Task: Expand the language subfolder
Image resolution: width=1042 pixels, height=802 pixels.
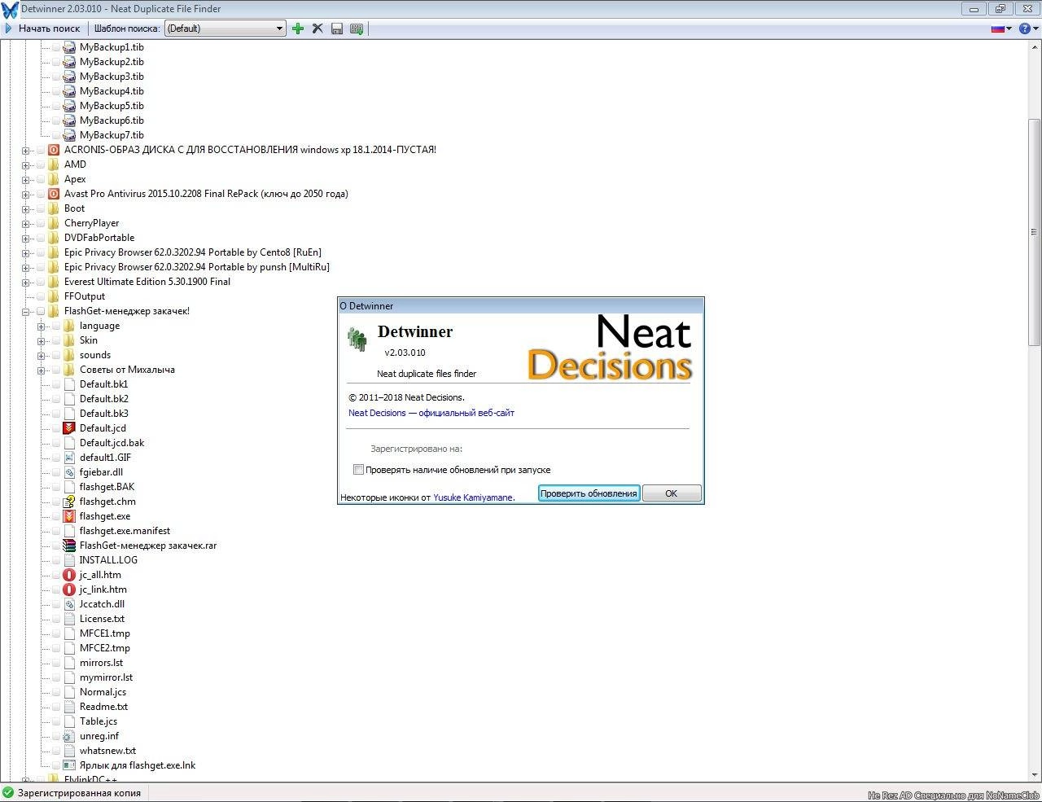Action: click(41, 326)
